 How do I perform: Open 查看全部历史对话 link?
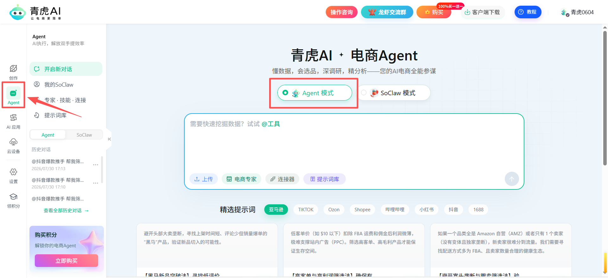66,210
